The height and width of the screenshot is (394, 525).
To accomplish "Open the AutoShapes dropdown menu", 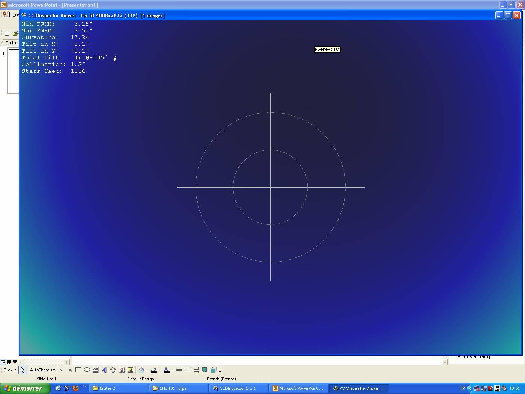I will coord(42,370).
